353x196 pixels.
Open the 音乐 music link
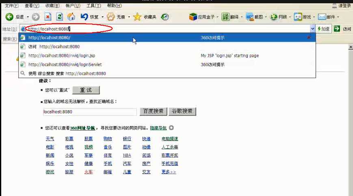tap(108, 147)
